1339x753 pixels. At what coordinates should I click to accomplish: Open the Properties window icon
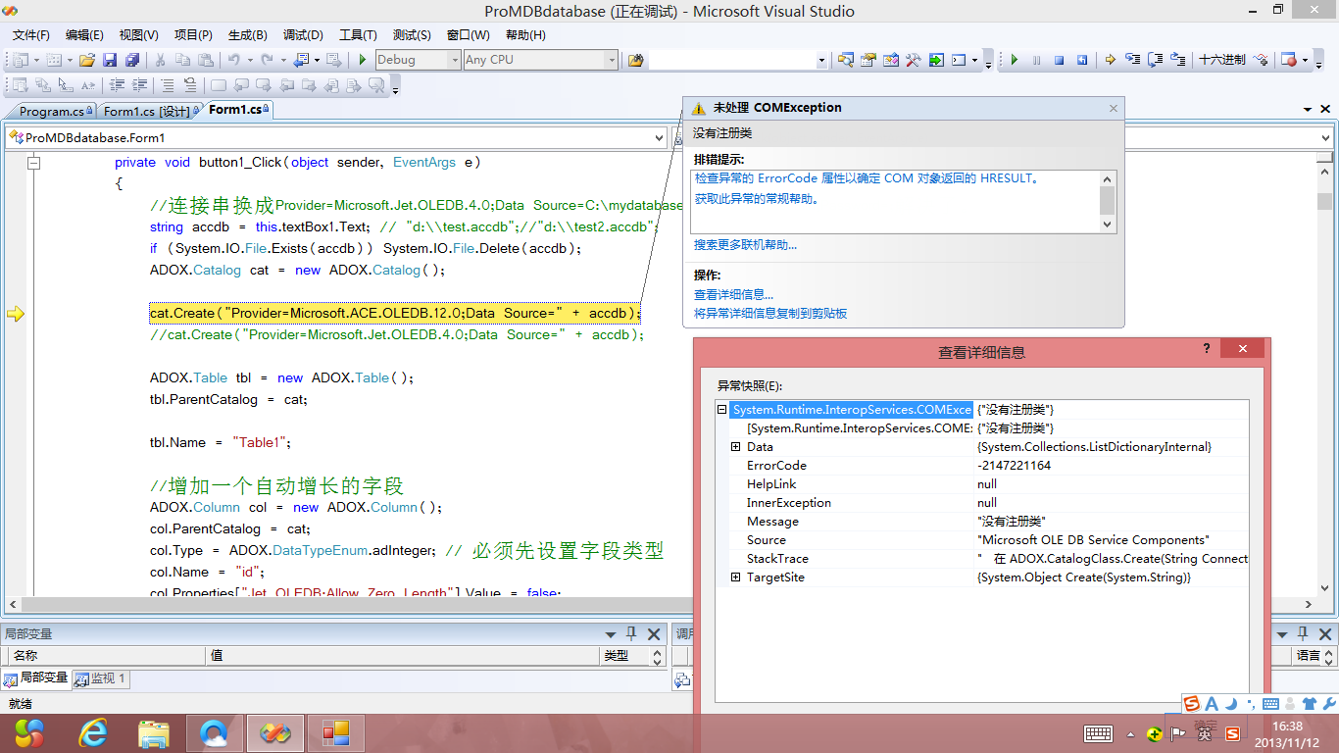868,60
